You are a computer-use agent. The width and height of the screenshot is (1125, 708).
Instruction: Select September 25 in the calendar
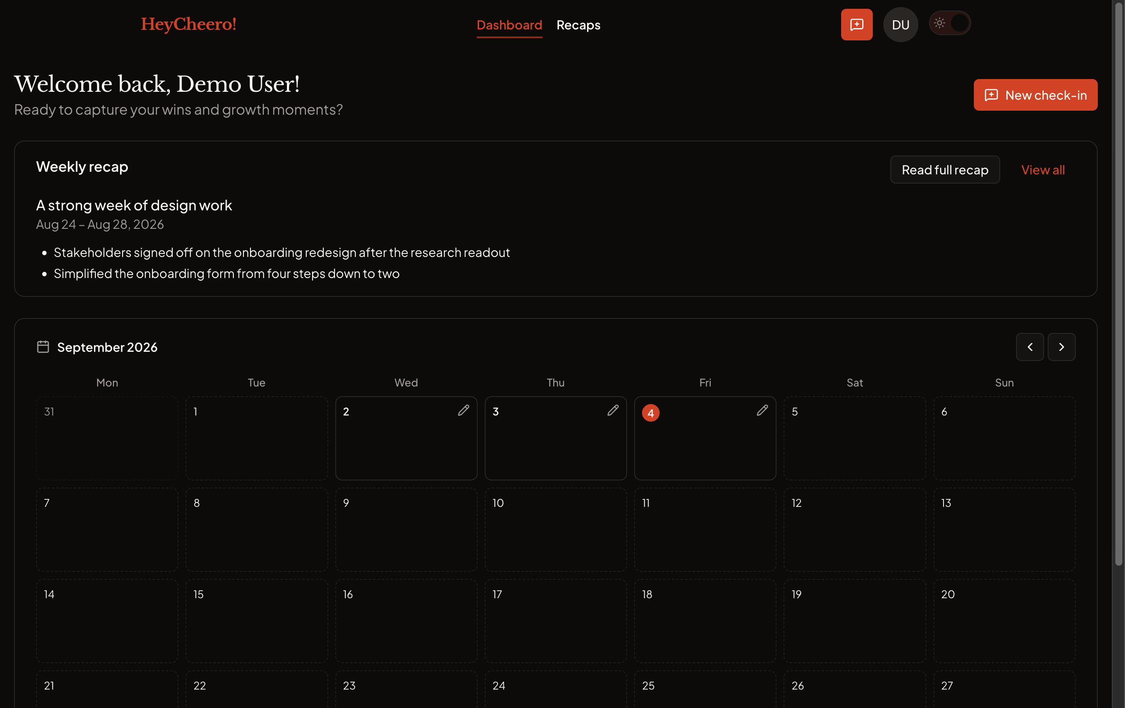pyautogui.click(x=705, y=689)
